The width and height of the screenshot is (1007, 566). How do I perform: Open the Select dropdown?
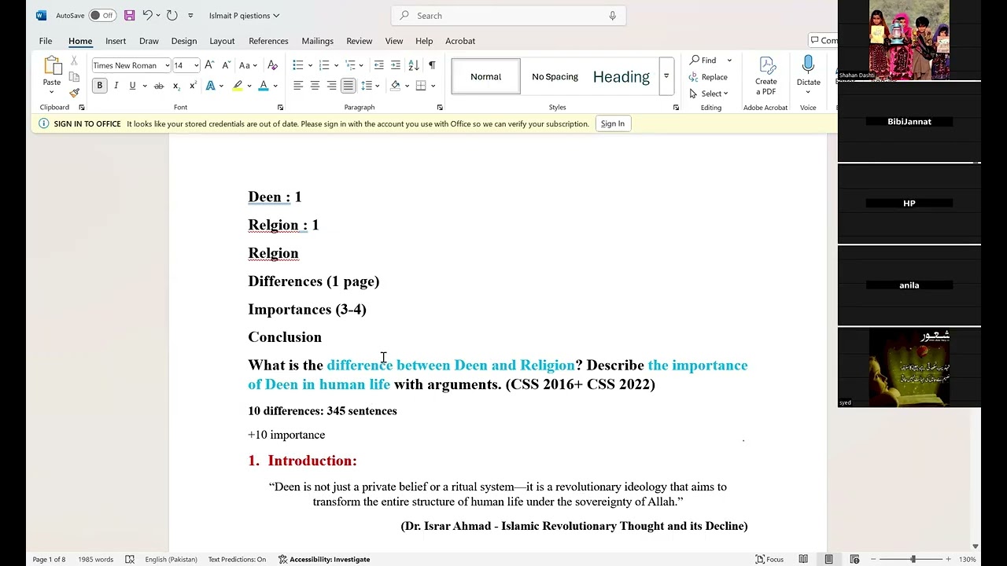[709, 94]
